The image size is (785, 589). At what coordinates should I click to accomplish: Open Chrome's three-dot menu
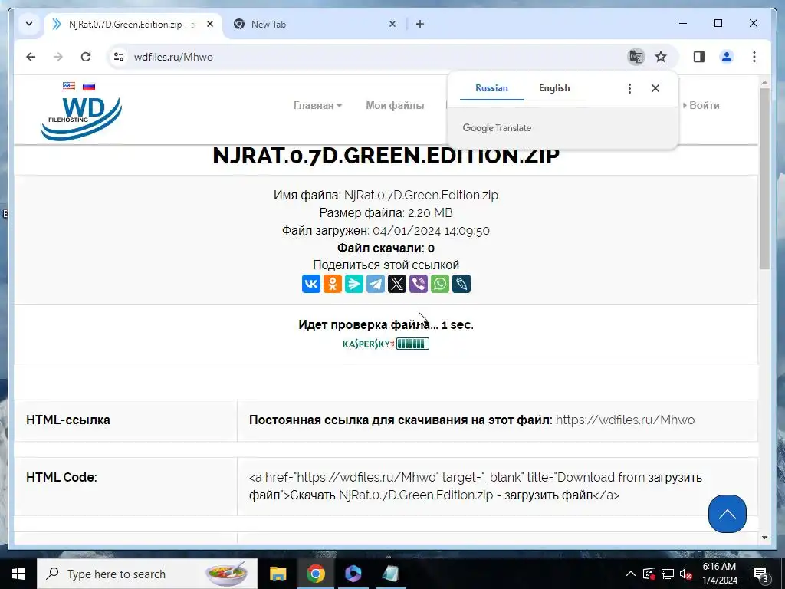tap(754, 57)
